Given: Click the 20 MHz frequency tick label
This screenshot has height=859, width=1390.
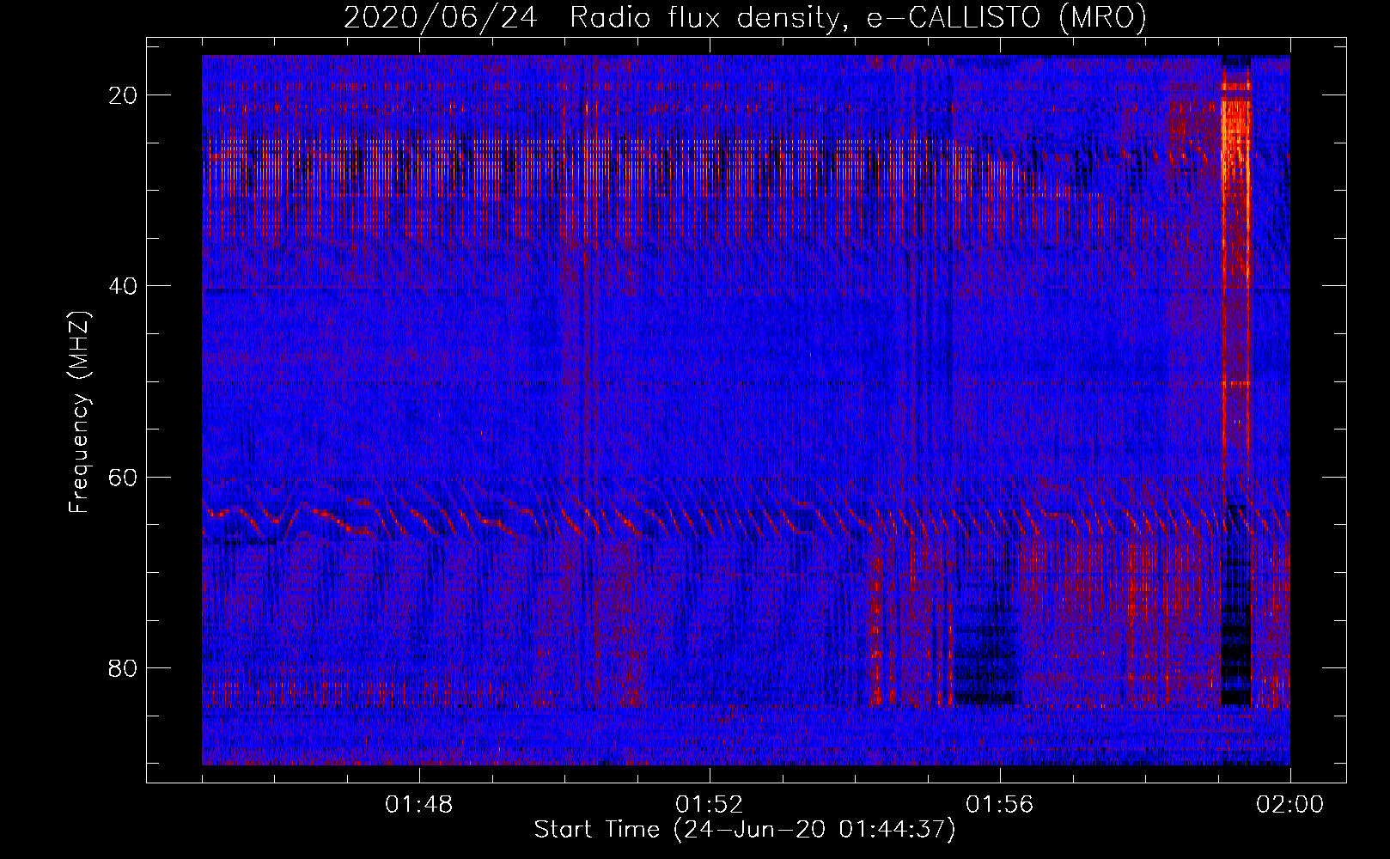Looking at the screenshot, I should click(124, 95).
